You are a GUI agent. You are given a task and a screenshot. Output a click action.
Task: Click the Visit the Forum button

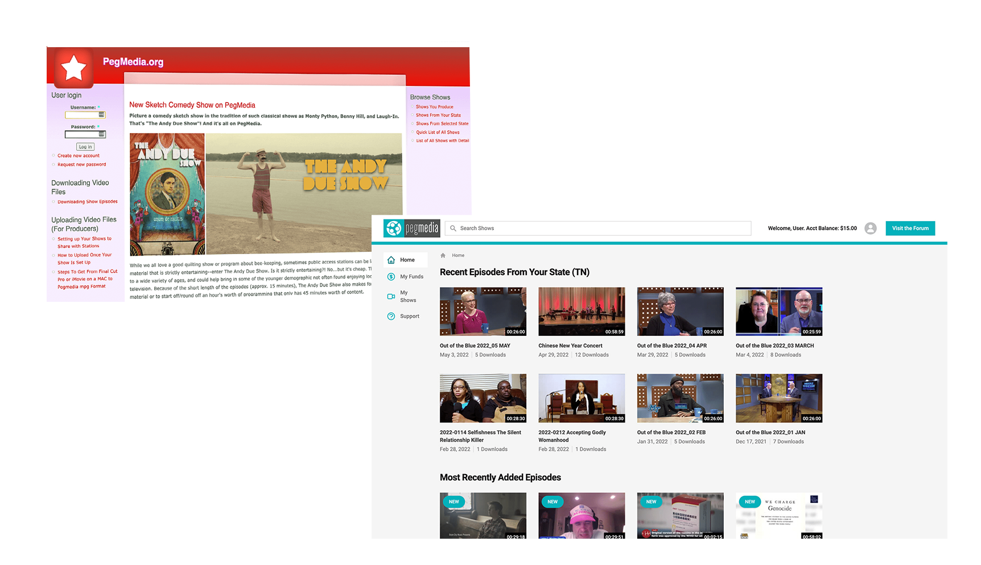click(910, 229)
